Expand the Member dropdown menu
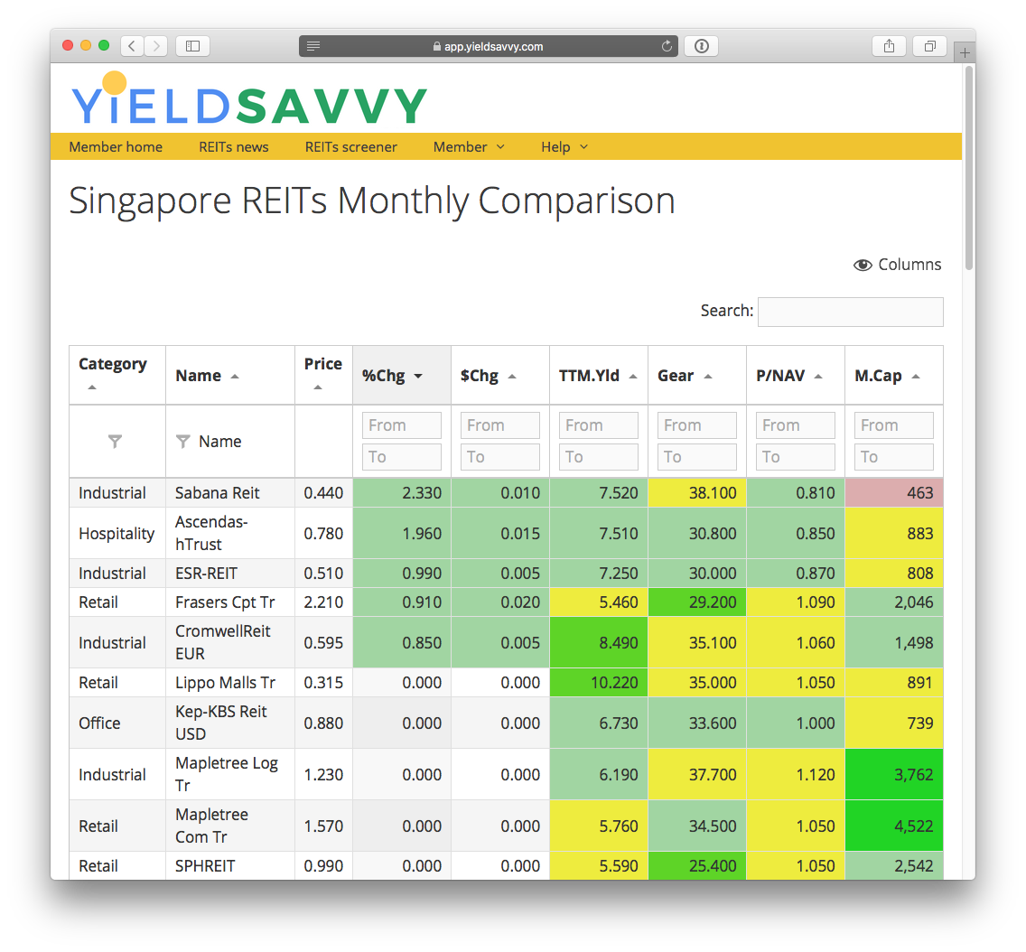Viewport: 1026px width, 952px height. [x=469, y=146]
